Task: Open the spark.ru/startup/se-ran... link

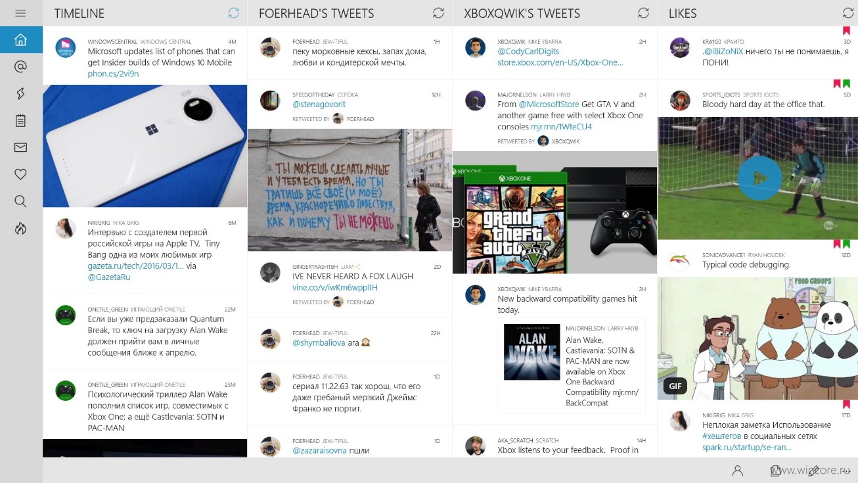Action: [747, 448]
